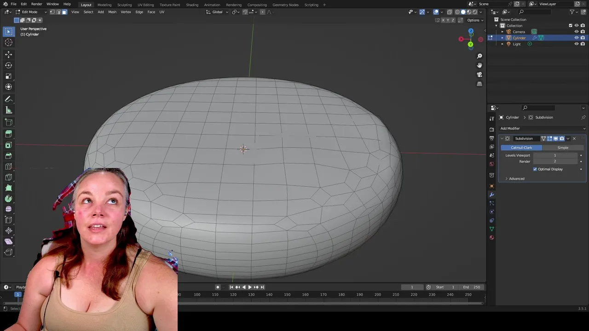Pick the Annotate tool
This screenshot has width=589, height=331.
(8, 99)
